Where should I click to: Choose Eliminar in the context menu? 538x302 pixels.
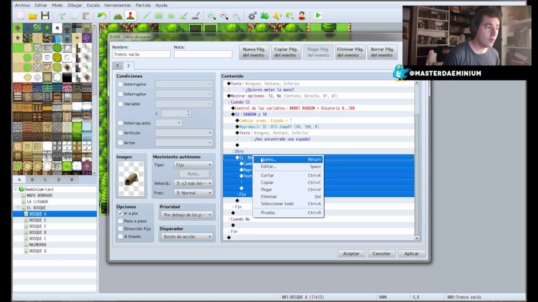(288, 197)
